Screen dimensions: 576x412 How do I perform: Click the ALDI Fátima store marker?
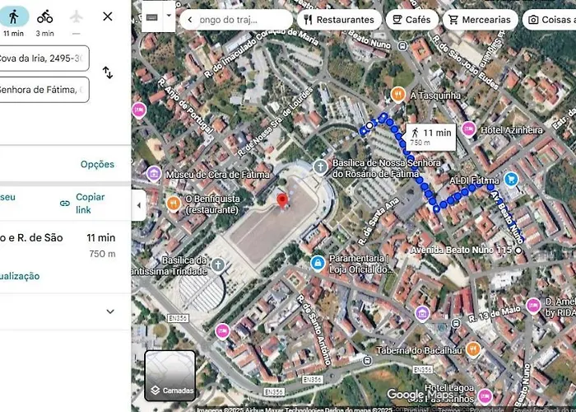point(511,179)
